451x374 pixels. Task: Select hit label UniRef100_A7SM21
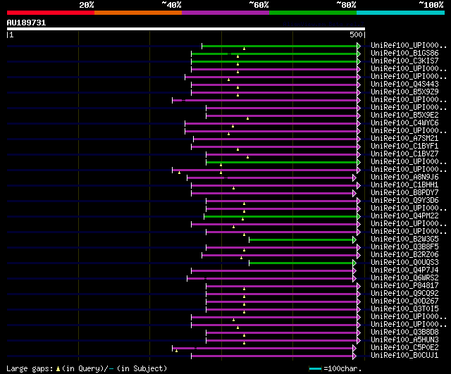pyautogui.click(x=404, y=139)
